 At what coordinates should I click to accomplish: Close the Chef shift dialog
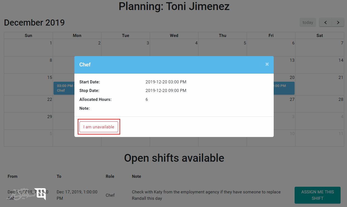pyautogui.click(x=267, y=64)
